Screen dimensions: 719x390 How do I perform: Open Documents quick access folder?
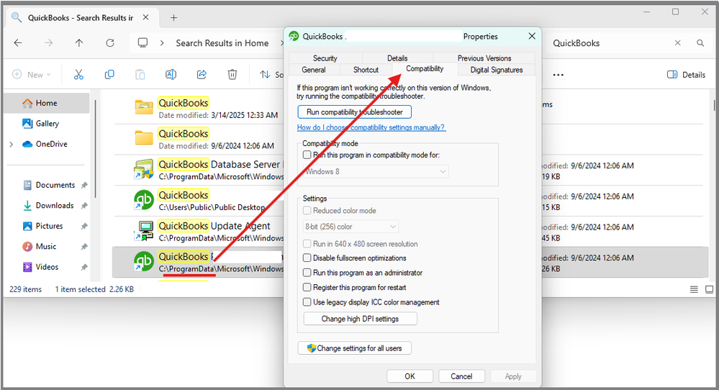[55, 185]
